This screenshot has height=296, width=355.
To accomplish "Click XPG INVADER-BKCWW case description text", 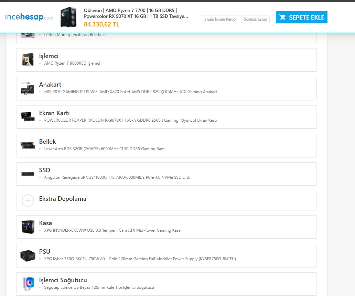I will point(112,230).
